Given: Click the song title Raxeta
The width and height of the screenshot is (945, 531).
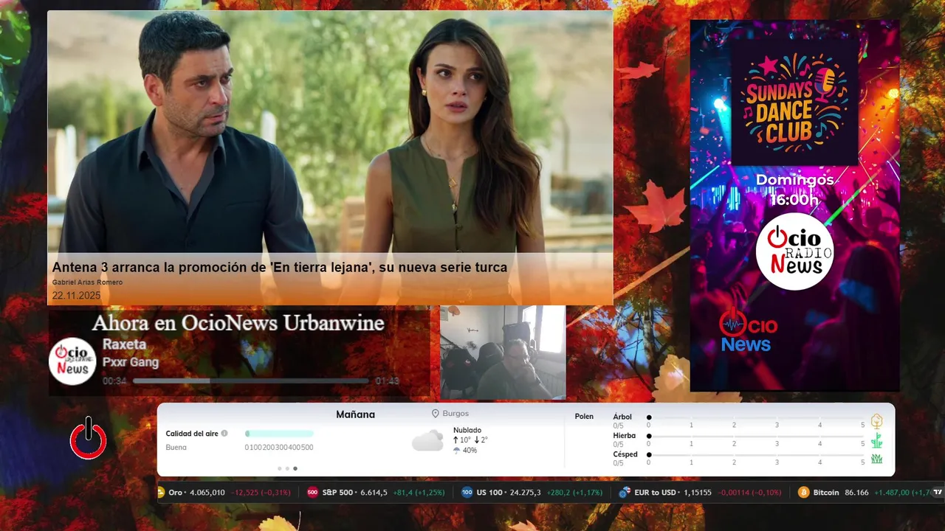Looking at the screenshot, I should 124,344.
